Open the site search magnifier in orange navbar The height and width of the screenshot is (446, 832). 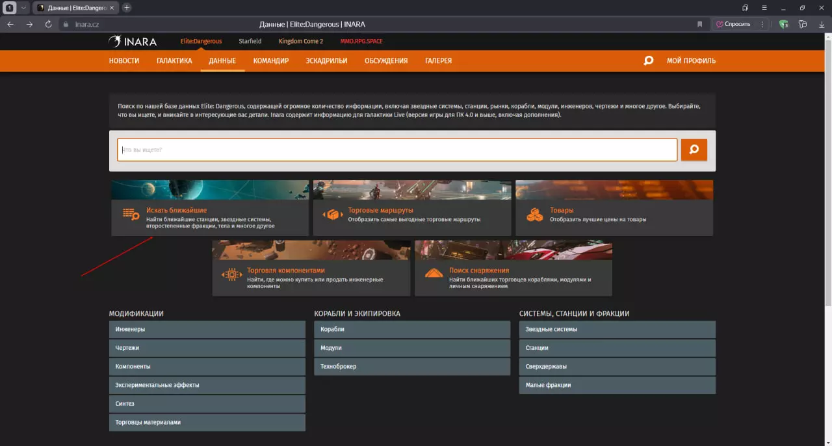click(x=648, y=60)
